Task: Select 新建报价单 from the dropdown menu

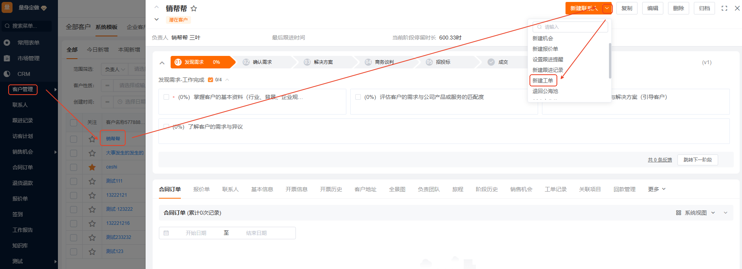Action: [x=545, y=49]
